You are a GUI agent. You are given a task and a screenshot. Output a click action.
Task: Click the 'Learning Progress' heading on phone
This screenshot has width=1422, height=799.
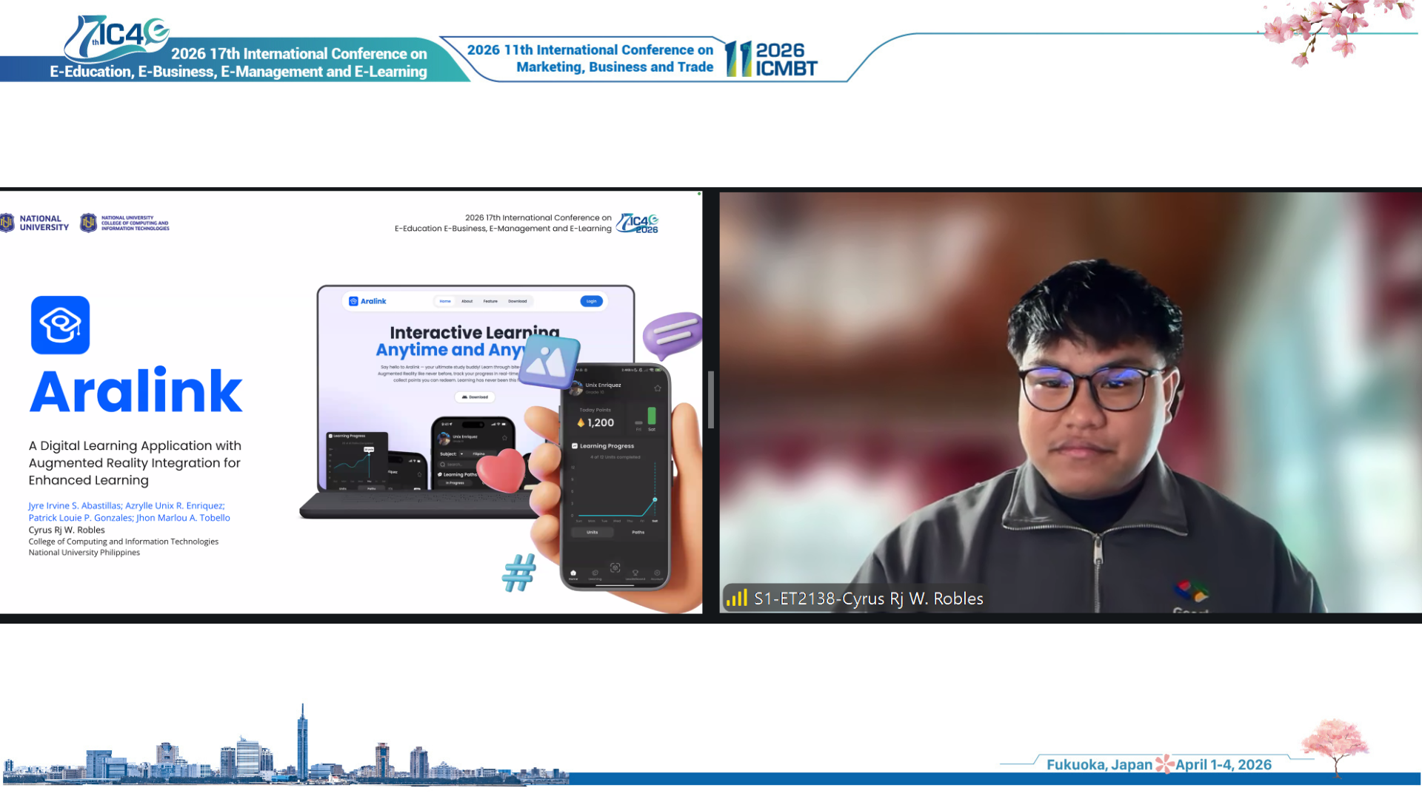(607, 446)
